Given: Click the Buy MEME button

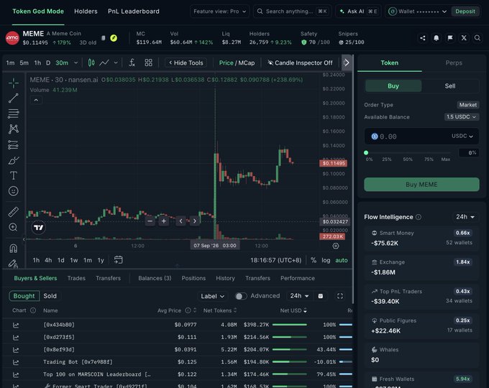Looking at the screenshot, I should 421,185.
